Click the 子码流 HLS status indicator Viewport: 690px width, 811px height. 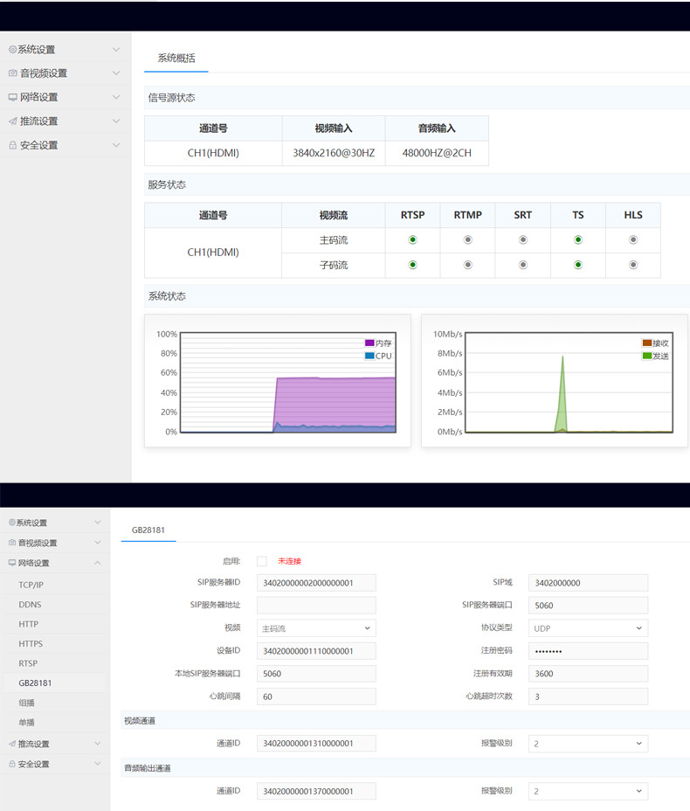coord(633,265)
